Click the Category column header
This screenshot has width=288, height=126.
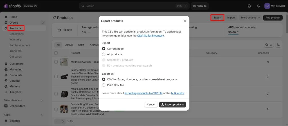(211, 53)
